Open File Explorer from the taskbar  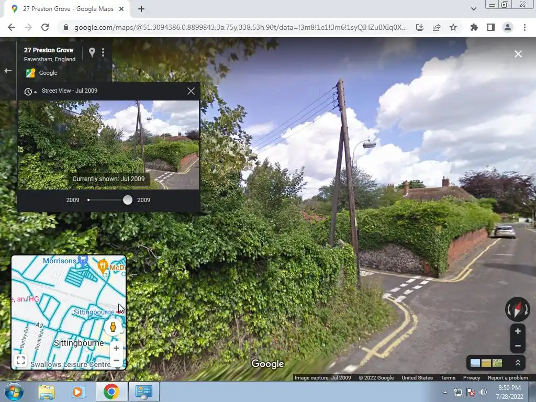(47, 392)
